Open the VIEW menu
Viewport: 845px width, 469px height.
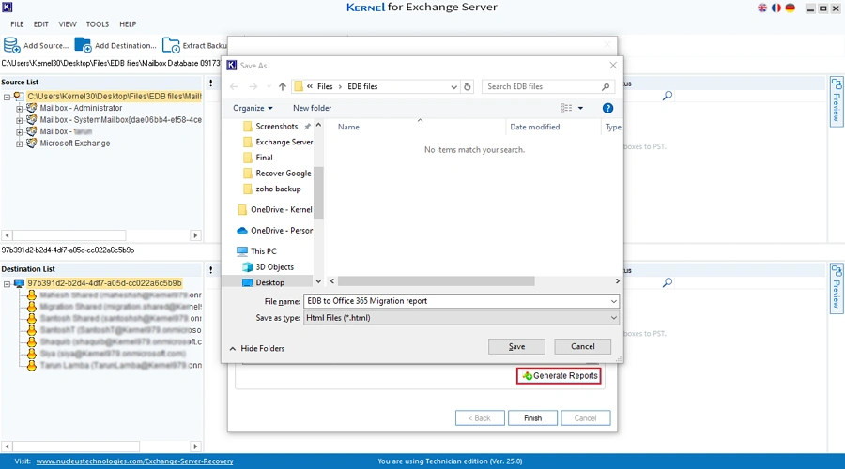tap(68, 24)
